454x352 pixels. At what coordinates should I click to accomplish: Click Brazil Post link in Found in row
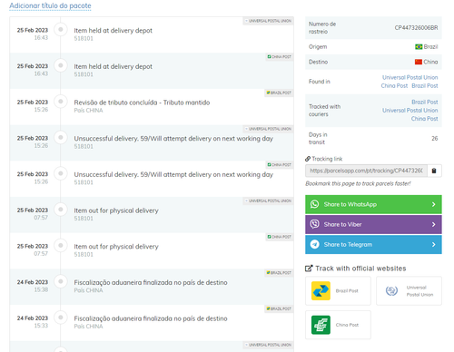[425, 85]
